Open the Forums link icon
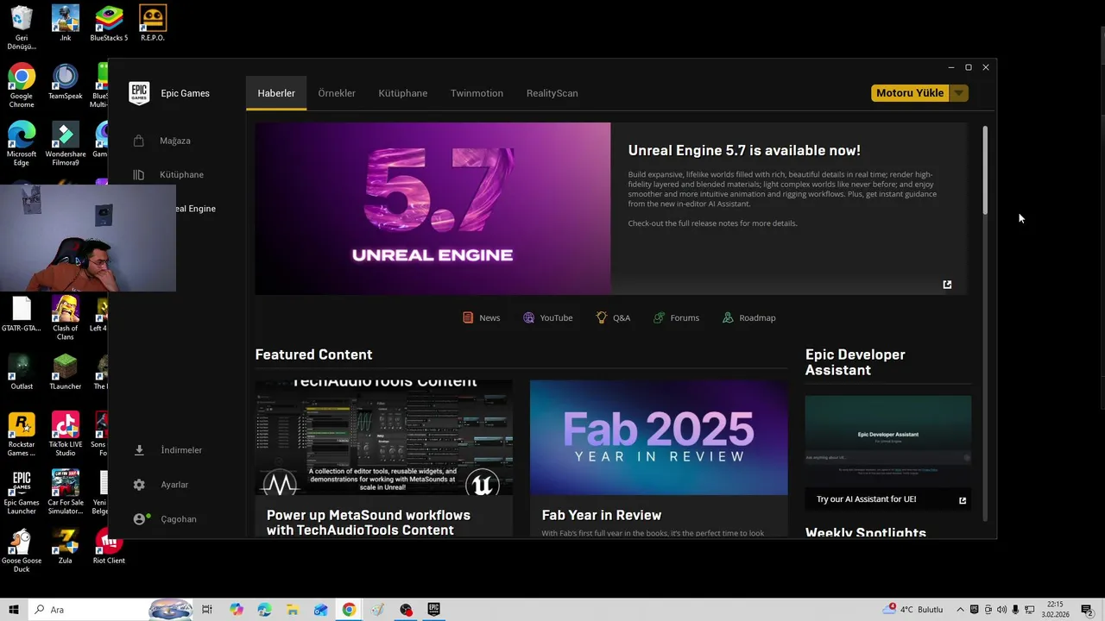The width and height of the screenshot is (1105, 621). [659, 317]
